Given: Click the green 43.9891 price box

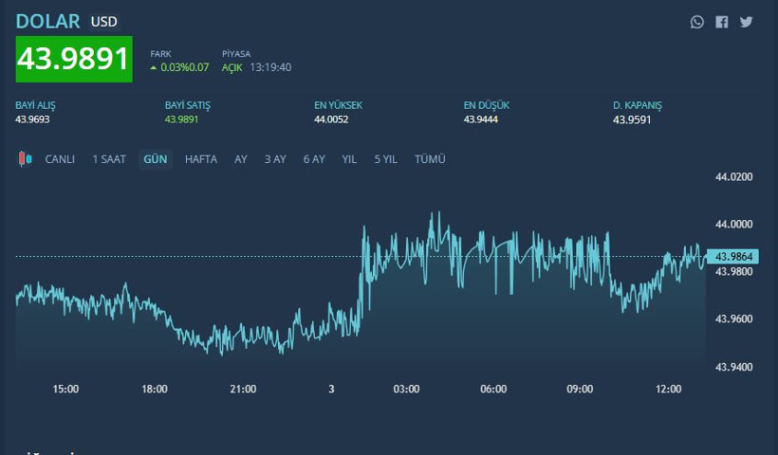Looking at the screenshot, I should click(x=74, y=59).
